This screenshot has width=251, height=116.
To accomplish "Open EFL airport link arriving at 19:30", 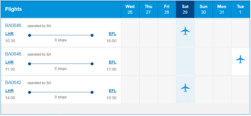I will 112,91.
